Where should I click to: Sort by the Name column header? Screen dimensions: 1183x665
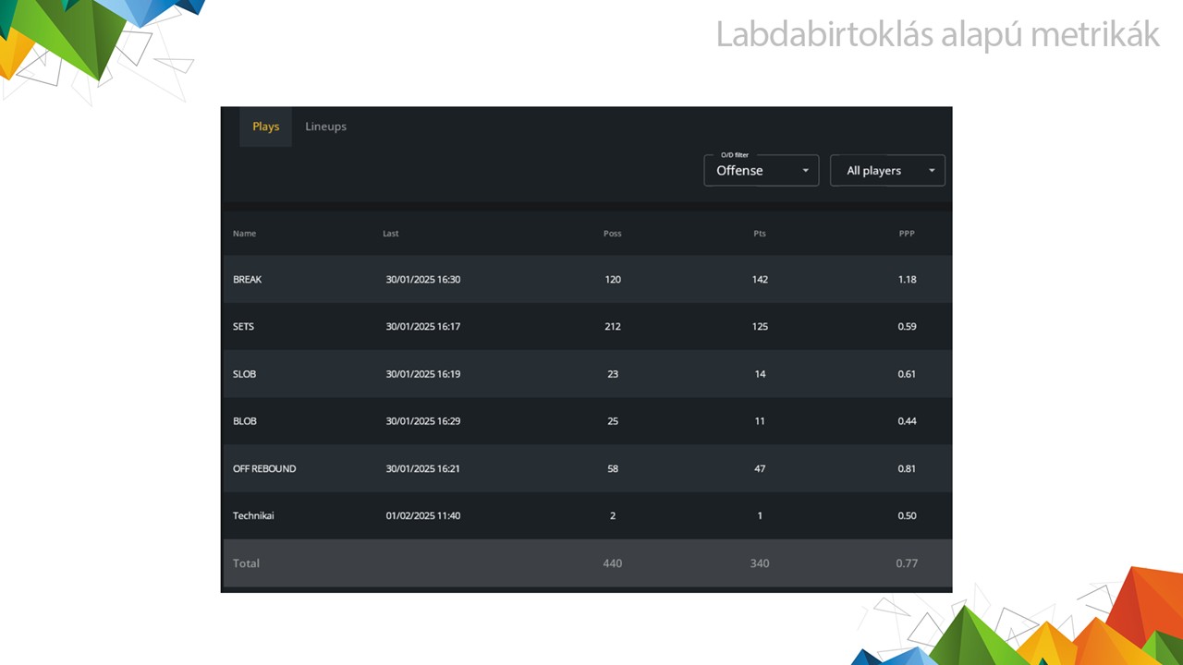tap(244, 234)
